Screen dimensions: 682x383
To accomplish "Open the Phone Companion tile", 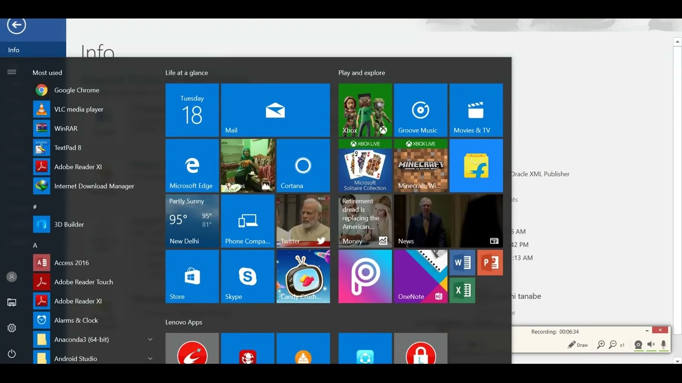I will (248, 221).
